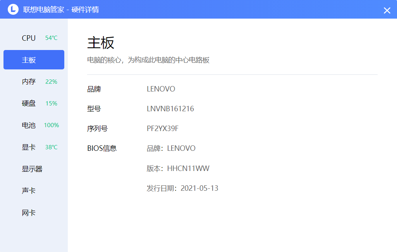397x252 pixels.
Task: Click the graphics card 38℃ reading
Action: [x=52, y=147]
